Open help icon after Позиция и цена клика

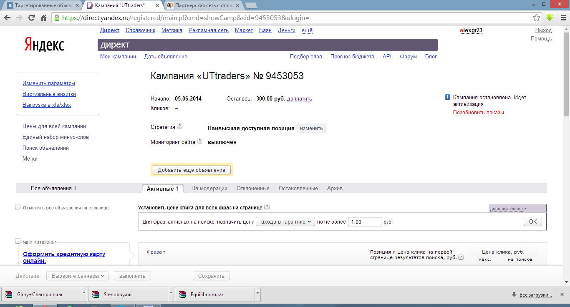(x=461, y=257)
